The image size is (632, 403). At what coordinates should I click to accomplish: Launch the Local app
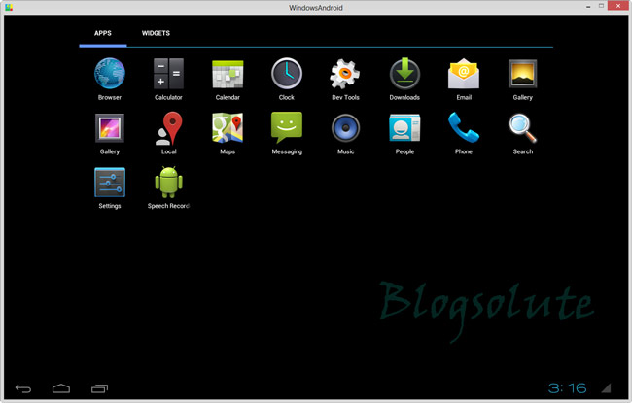pos(168,133)
